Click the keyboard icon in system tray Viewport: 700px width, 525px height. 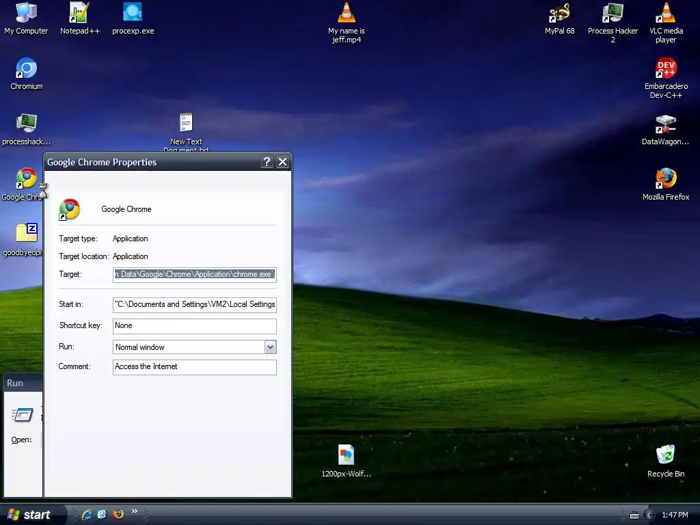[x=634, y=515]
